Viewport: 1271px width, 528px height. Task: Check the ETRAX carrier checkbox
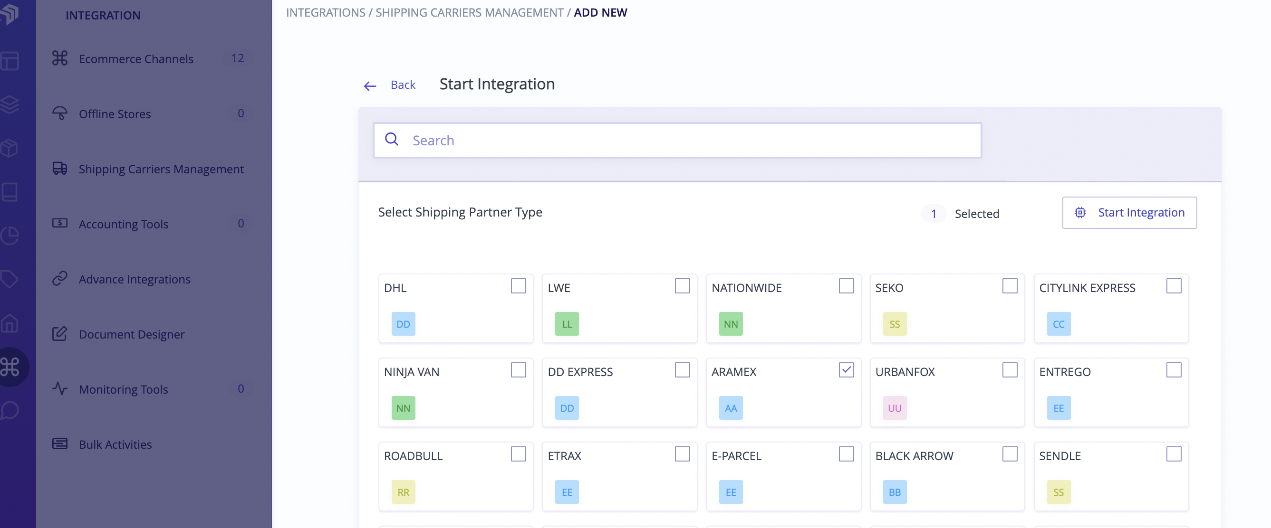point(682,454)
